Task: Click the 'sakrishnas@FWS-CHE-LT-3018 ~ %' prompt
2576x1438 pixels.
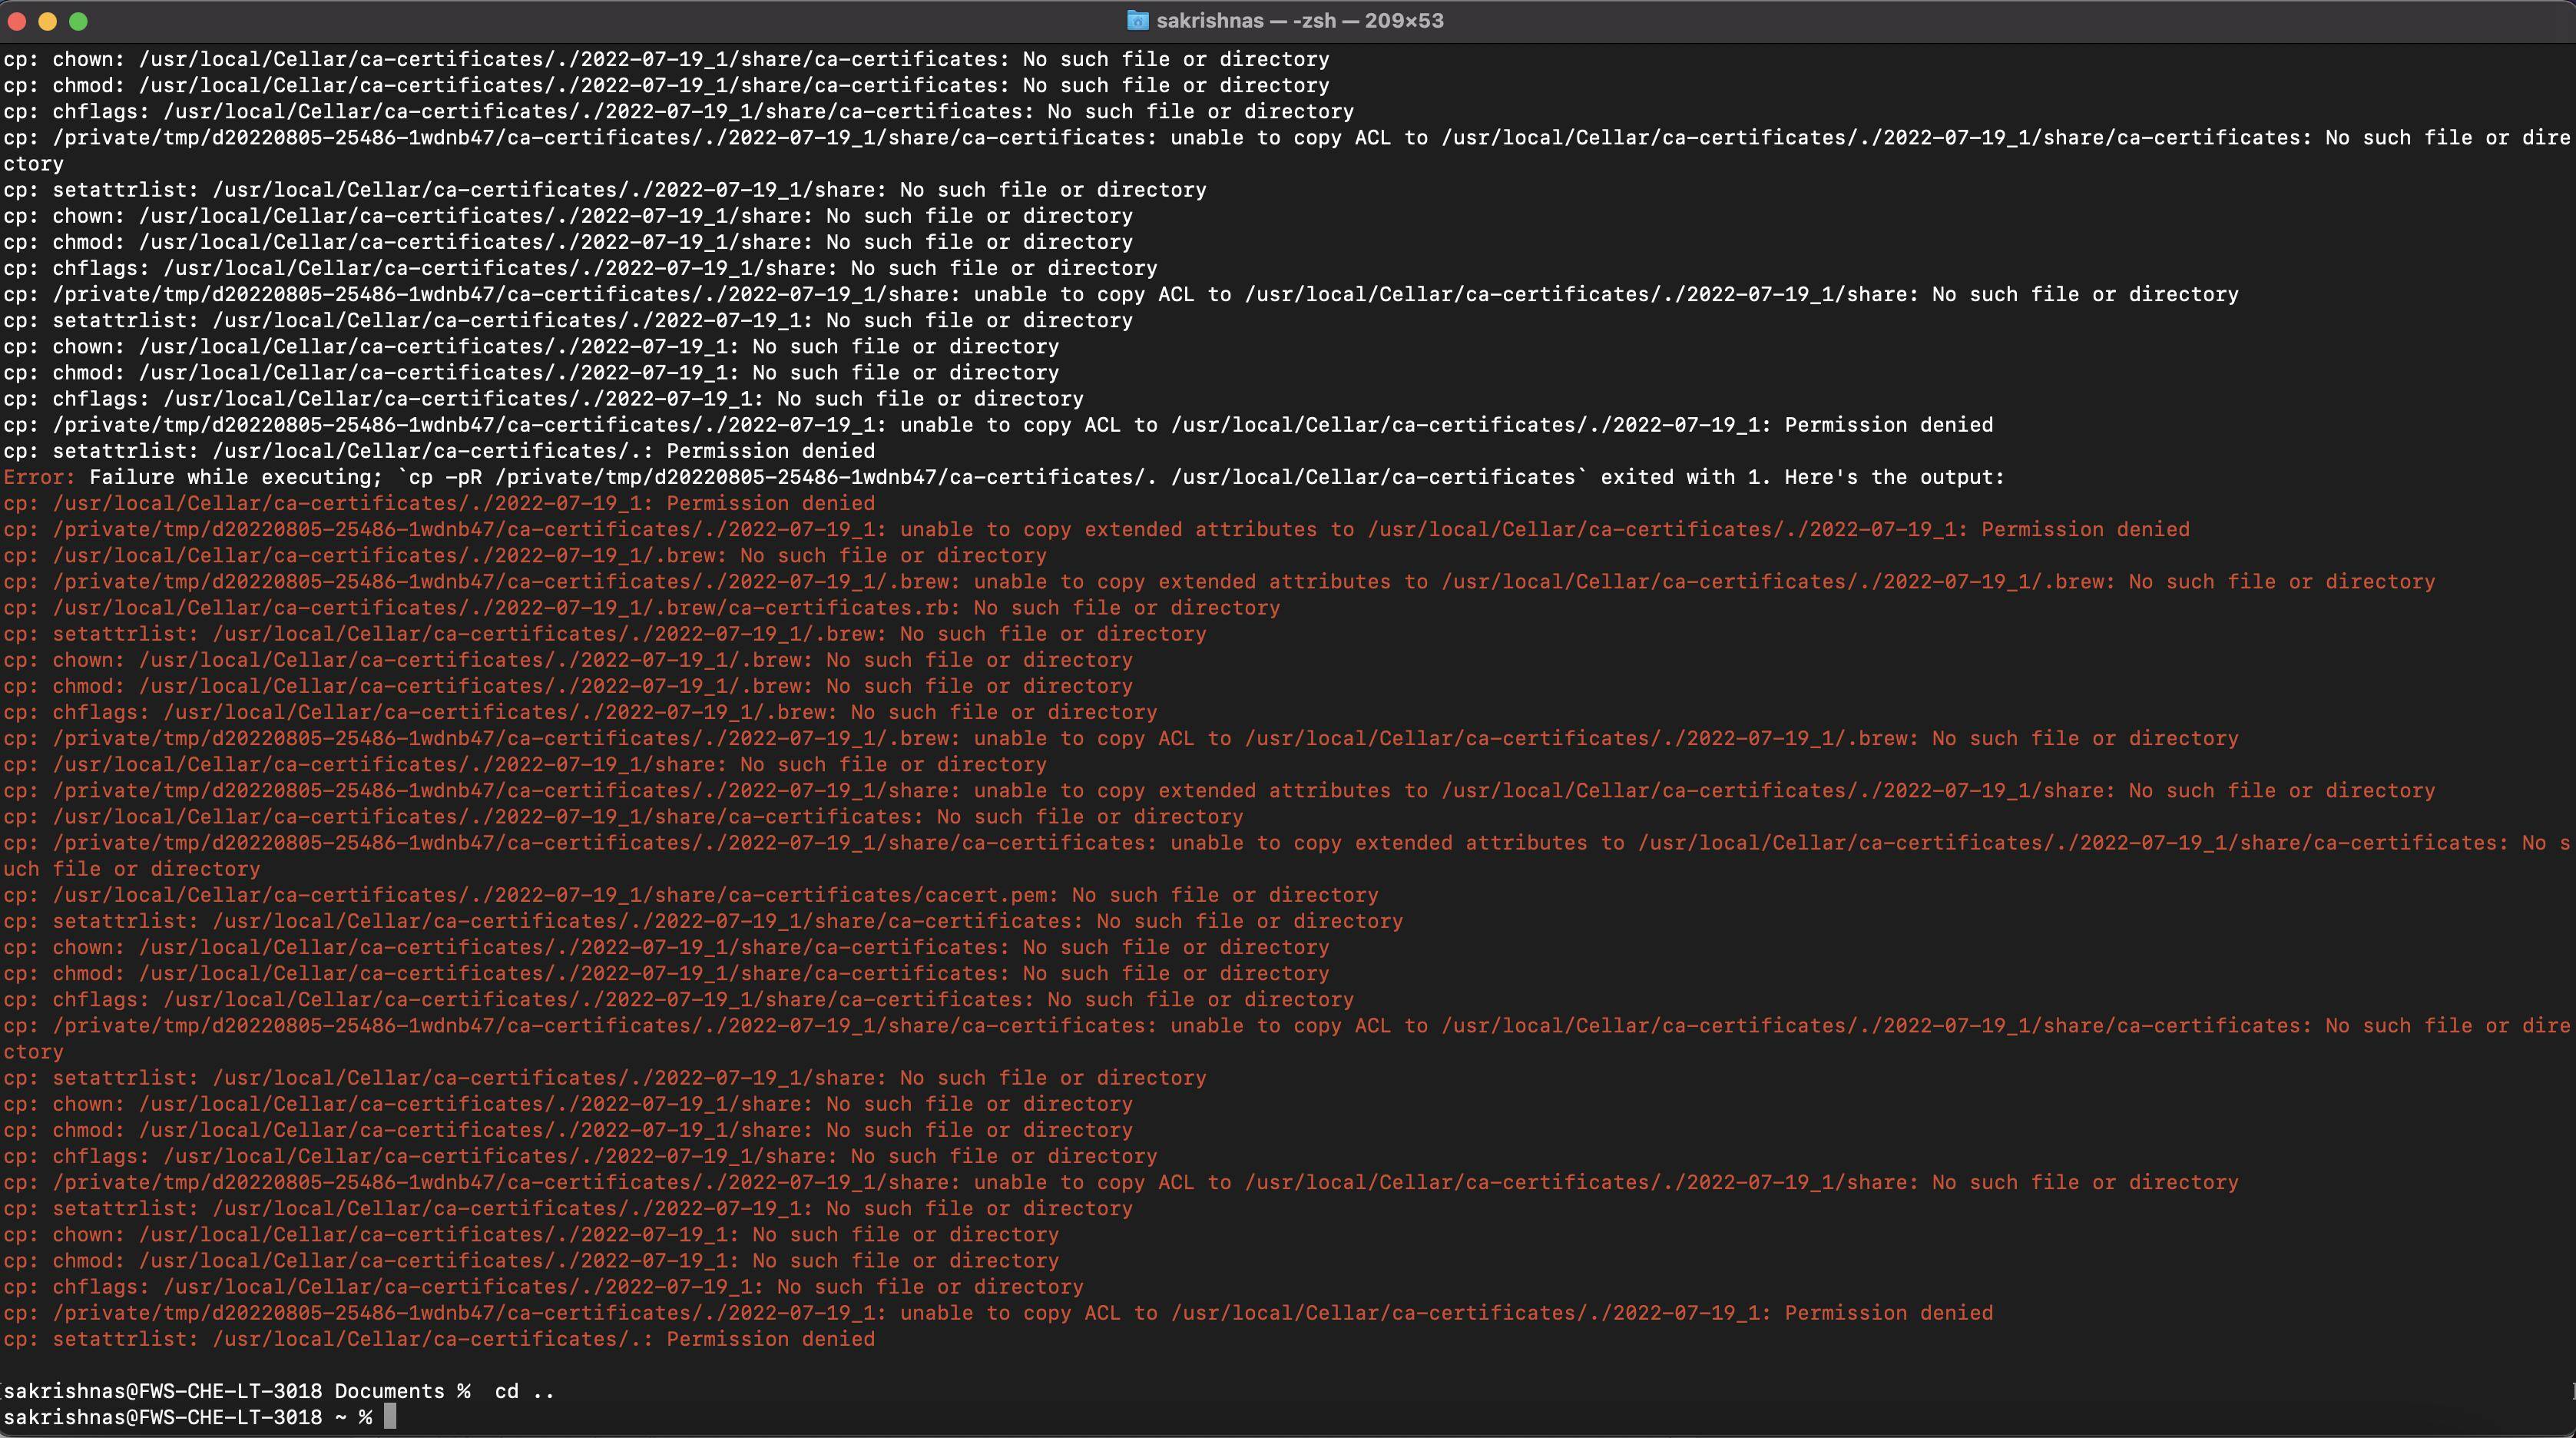Action: (x=188, y=1417)
